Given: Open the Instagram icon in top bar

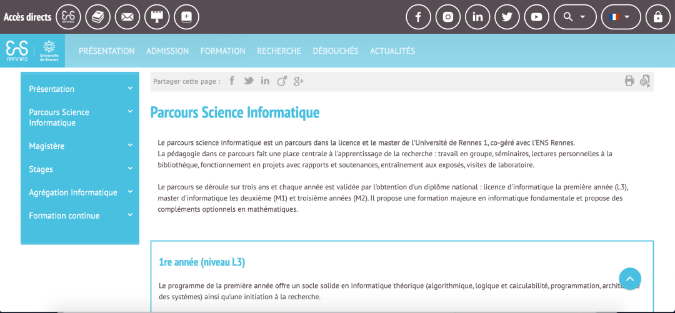Looking at the screenshot, I should 448,17.
